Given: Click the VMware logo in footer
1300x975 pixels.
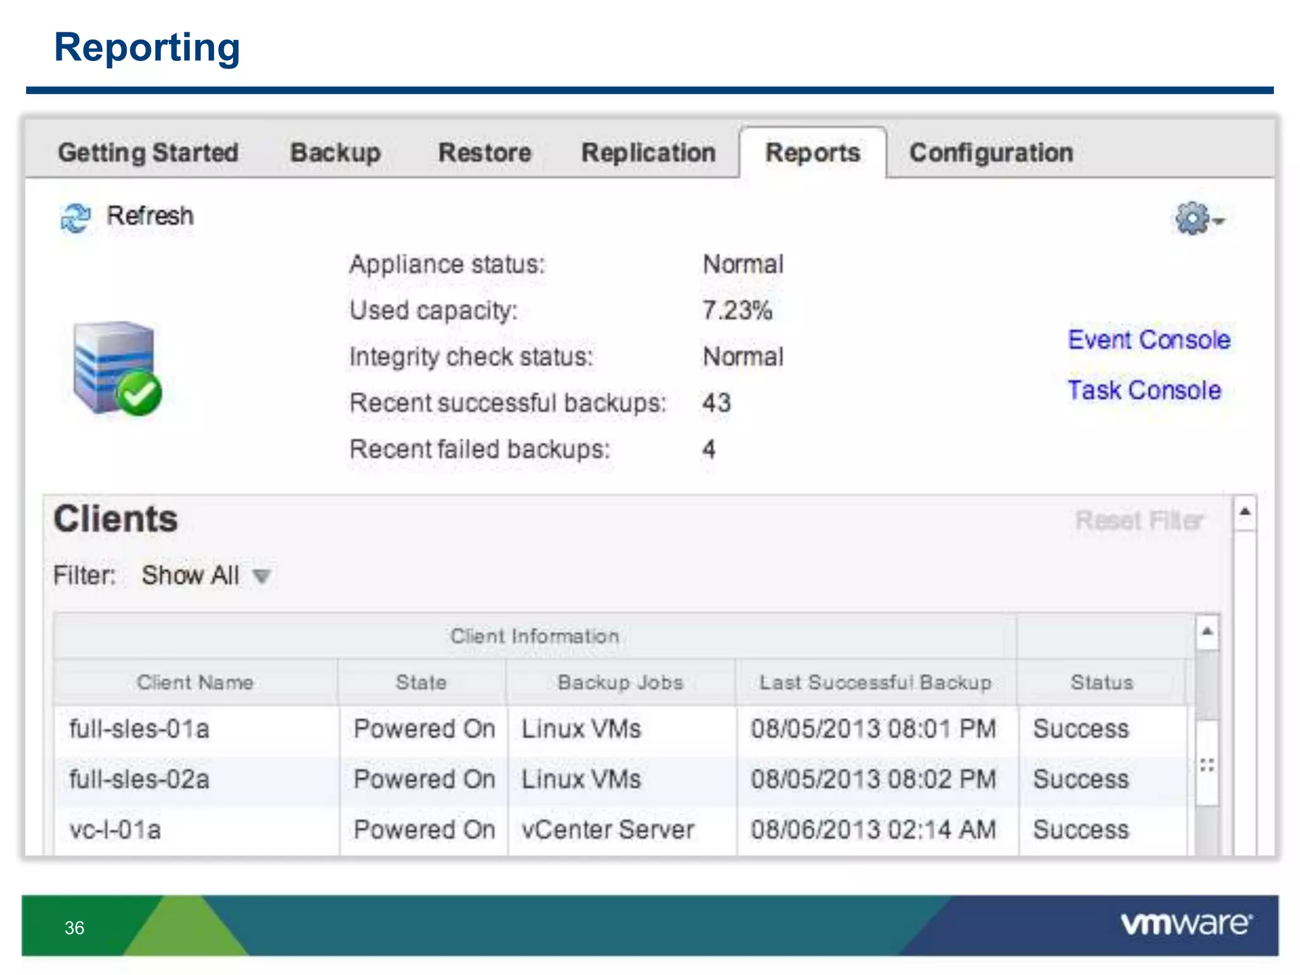Looking at the screenshot, I should [x=1186, y=924].
